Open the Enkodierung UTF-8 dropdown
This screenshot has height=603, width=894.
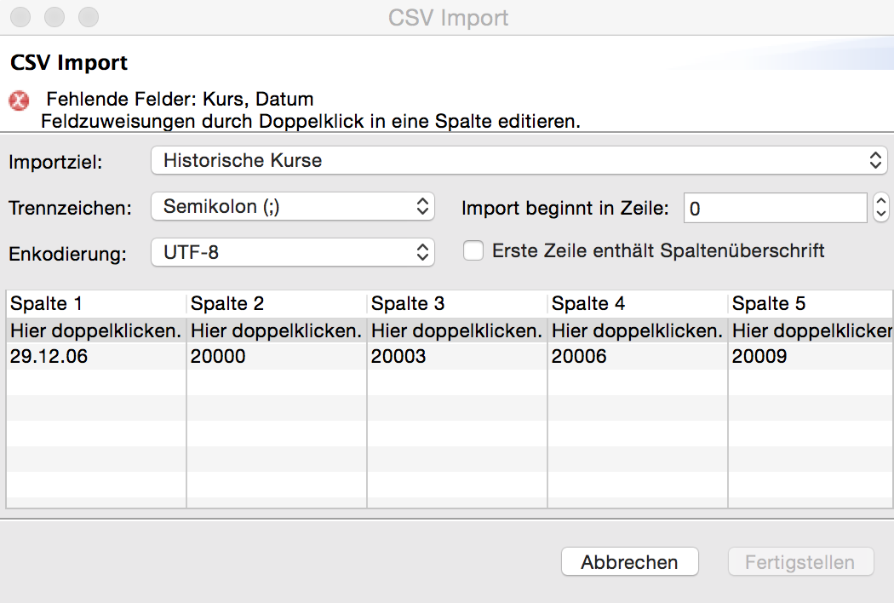(292, 252)
